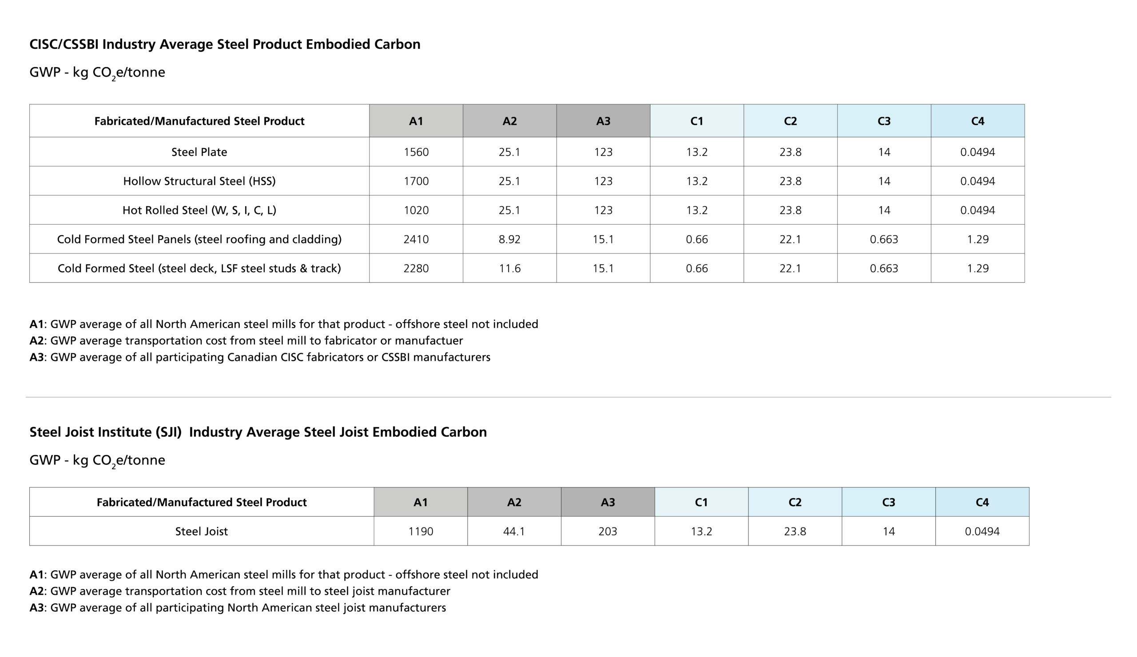Image resolution: width=1137 pixels, height=657 pixels.
Task: Click the footnote about North American joist manufacturers
Action: tap(238, 607)
